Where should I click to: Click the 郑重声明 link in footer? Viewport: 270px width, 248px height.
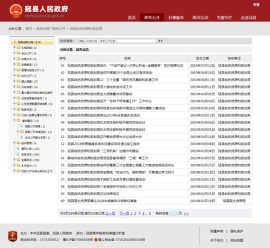(x=217, y=231)
